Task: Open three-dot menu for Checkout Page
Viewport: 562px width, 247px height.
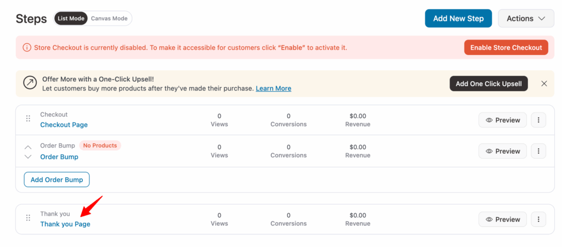Action: pos(538,120)
